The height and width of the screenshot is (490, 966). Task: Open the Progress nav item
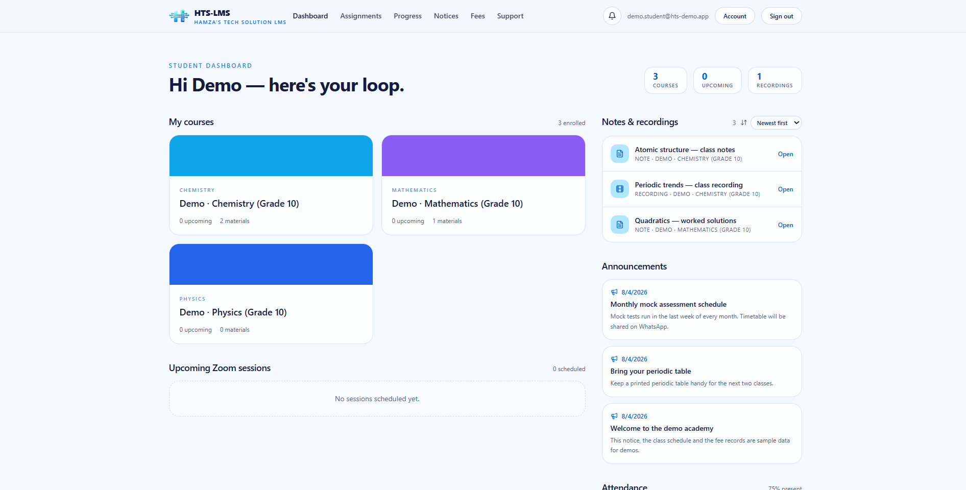pos(407,16)
